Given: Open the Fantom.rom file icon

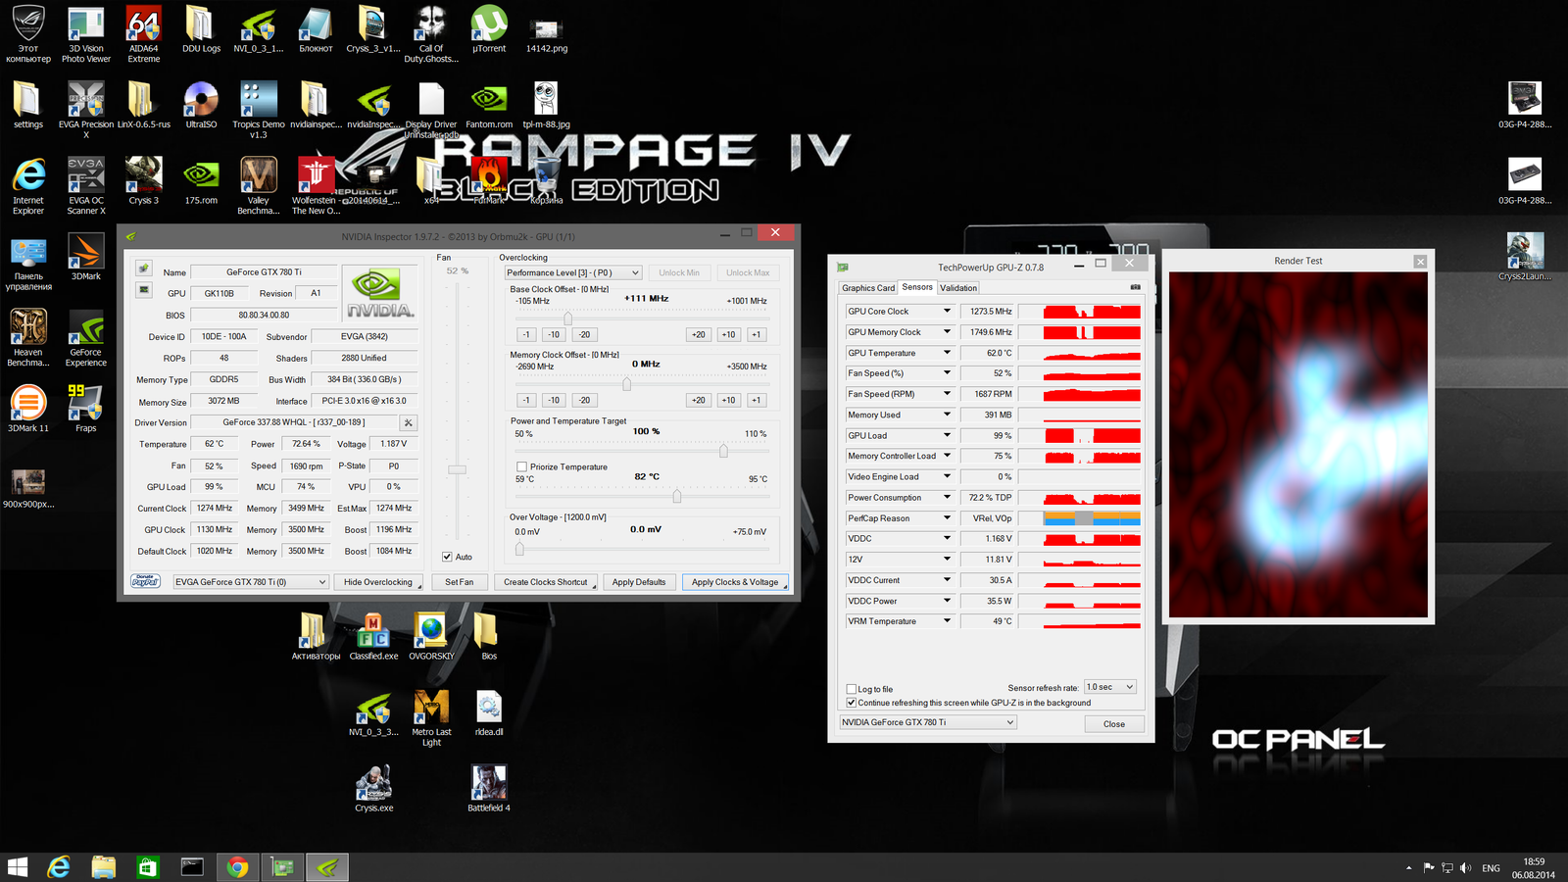Looking at the screenshot, I should click(x=489, y=105).
